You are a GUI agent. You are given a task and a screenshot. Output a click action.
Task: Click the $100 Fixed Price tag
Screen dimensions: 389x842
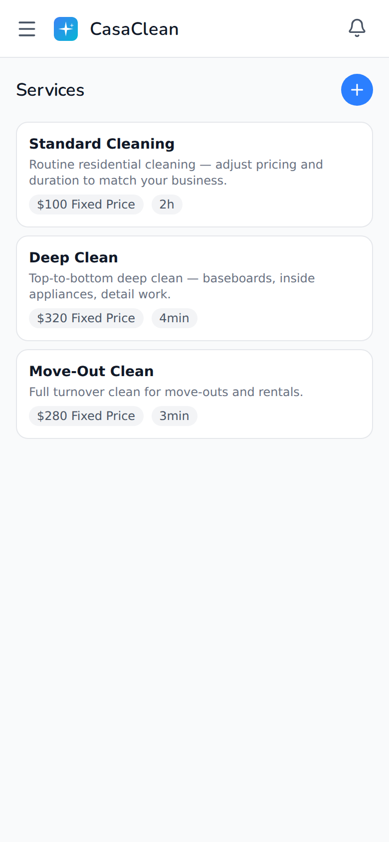[x=86, y=205]
